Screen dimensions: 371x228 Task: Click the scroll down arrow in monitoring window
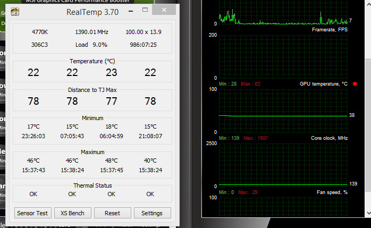(x=368, y=213)
